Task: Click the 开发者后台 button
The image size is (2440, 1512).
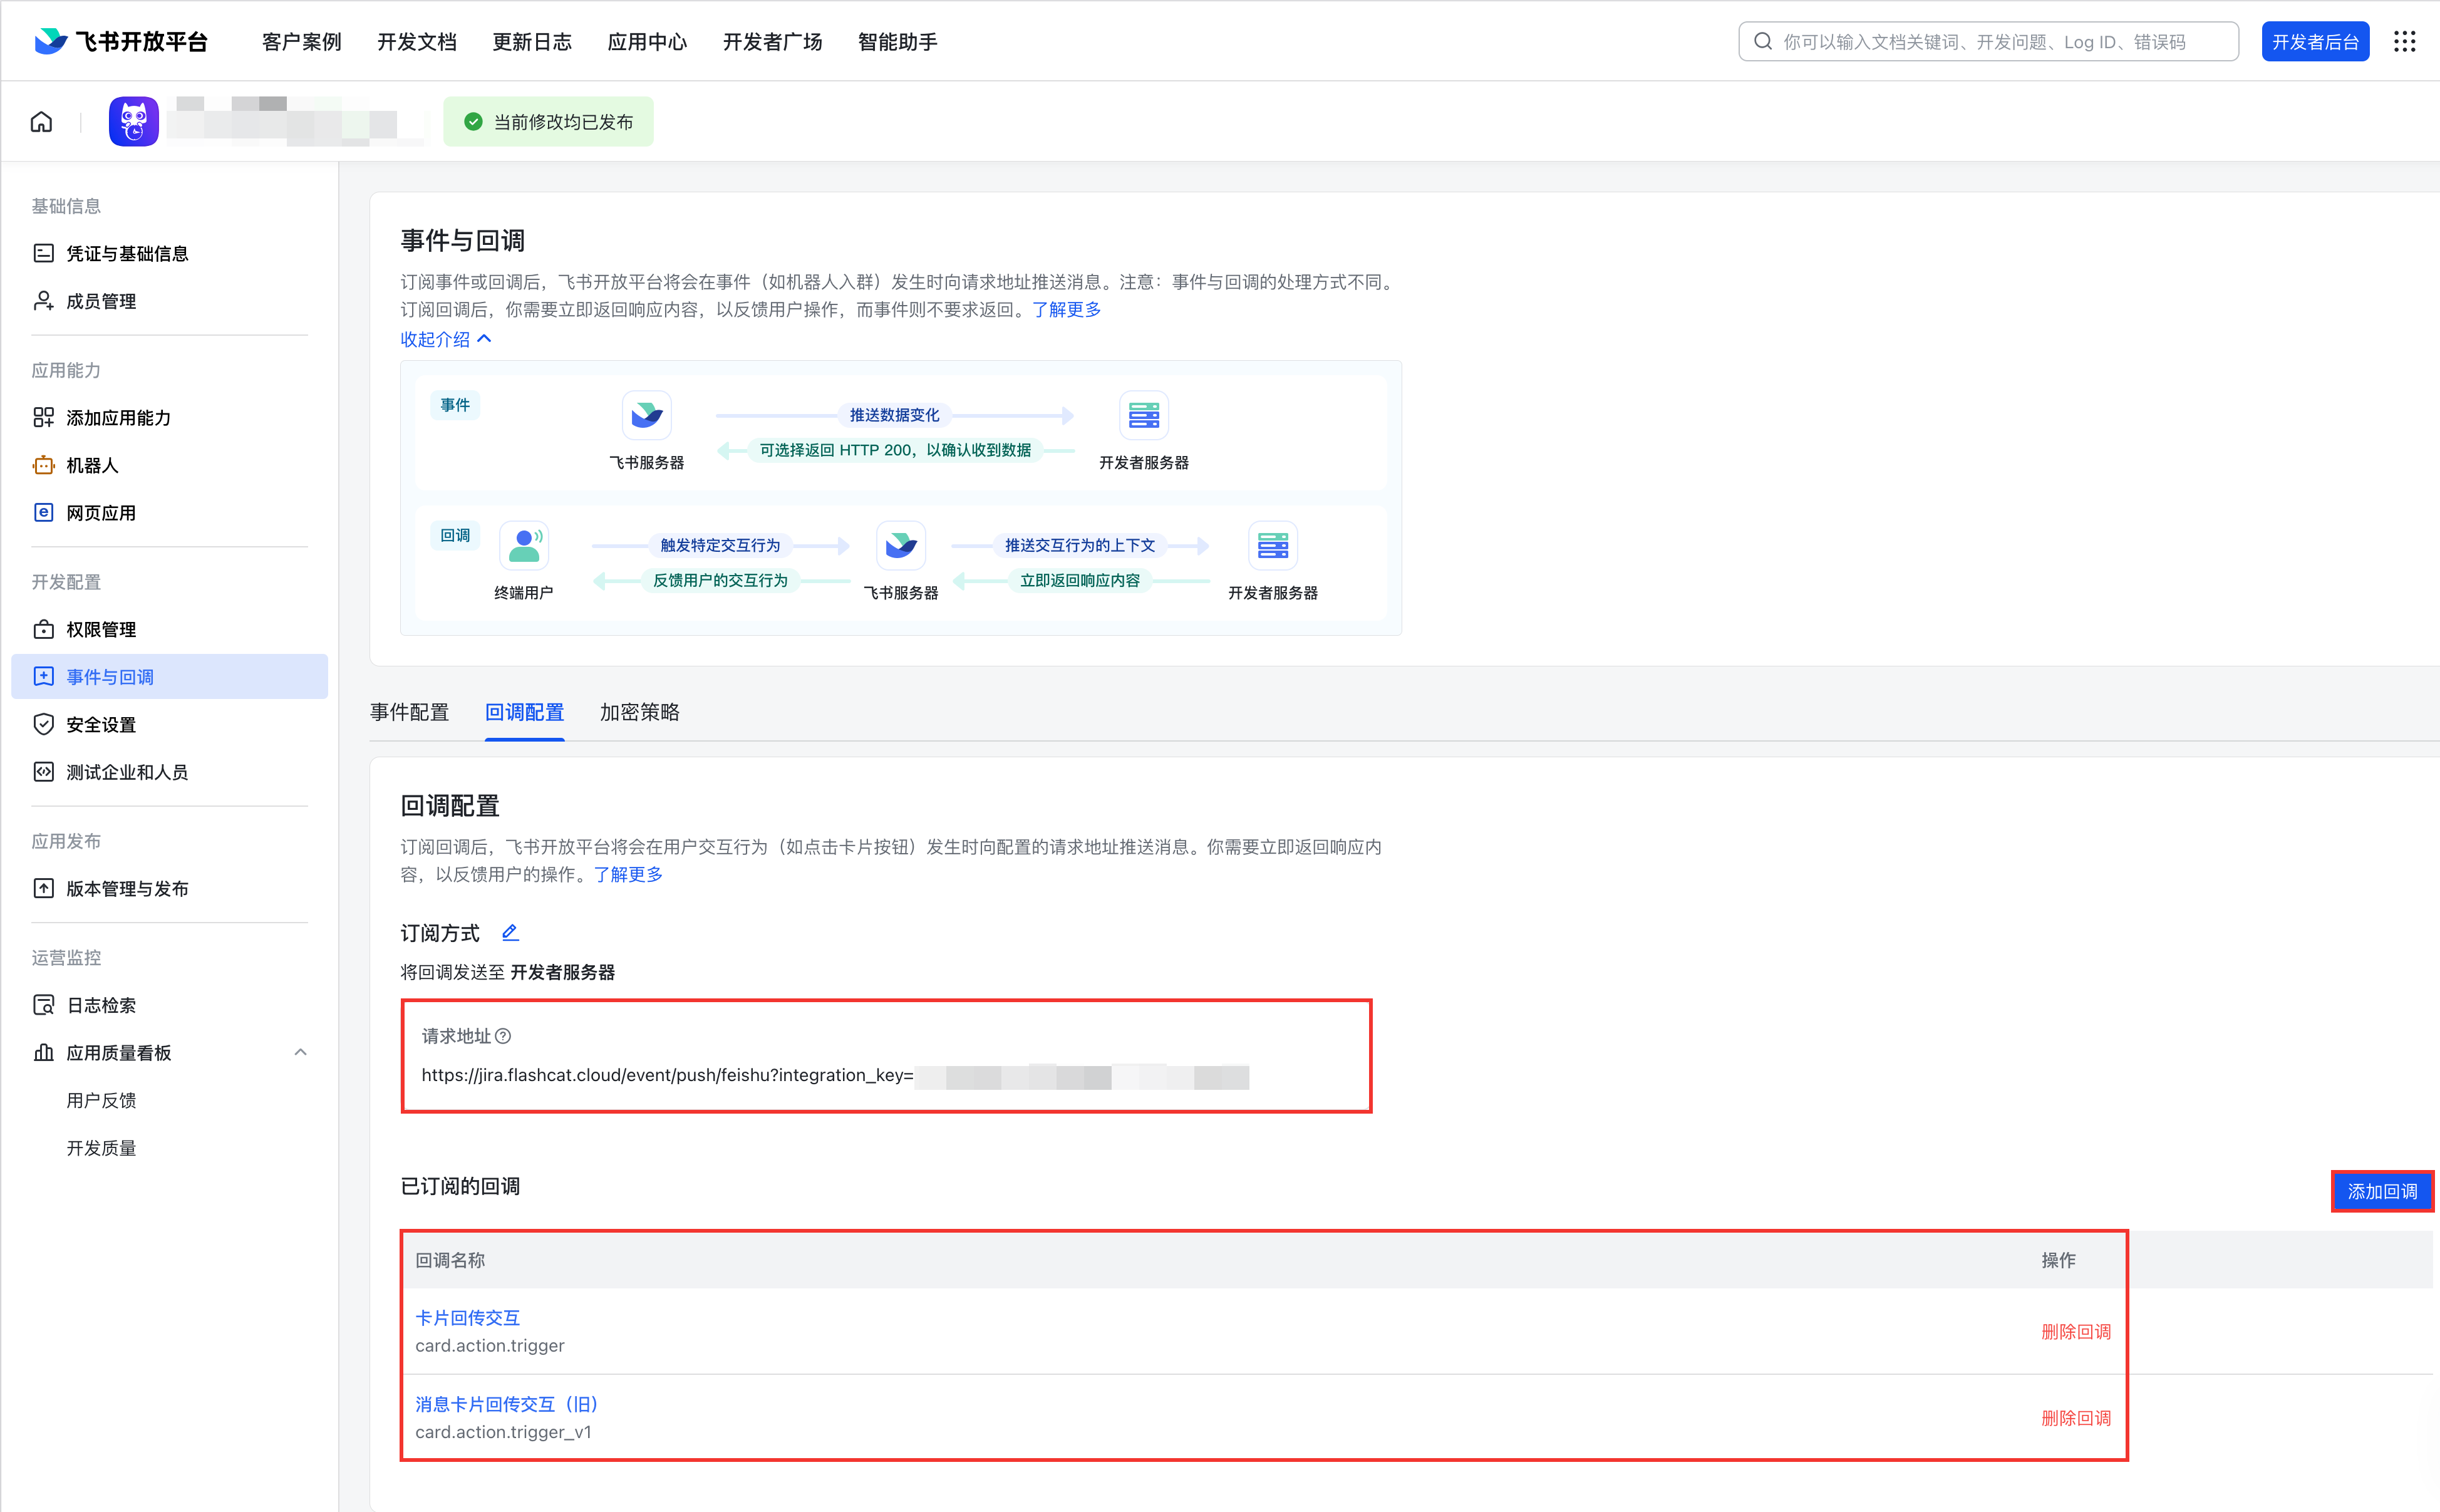Action: 2315,41
